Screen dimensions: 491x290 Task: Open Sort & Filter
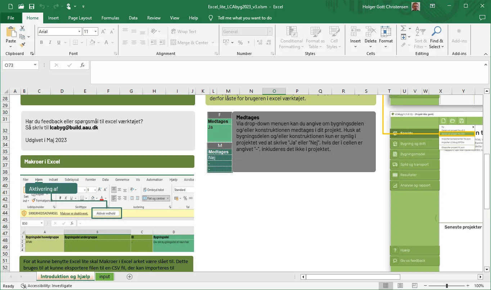(x=420, y=37)
